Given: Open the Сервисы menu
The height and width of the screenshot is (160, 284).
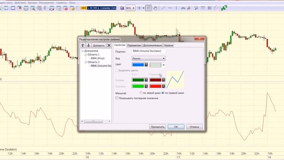Looking at the screenshot, I should [x=61, y=3].
